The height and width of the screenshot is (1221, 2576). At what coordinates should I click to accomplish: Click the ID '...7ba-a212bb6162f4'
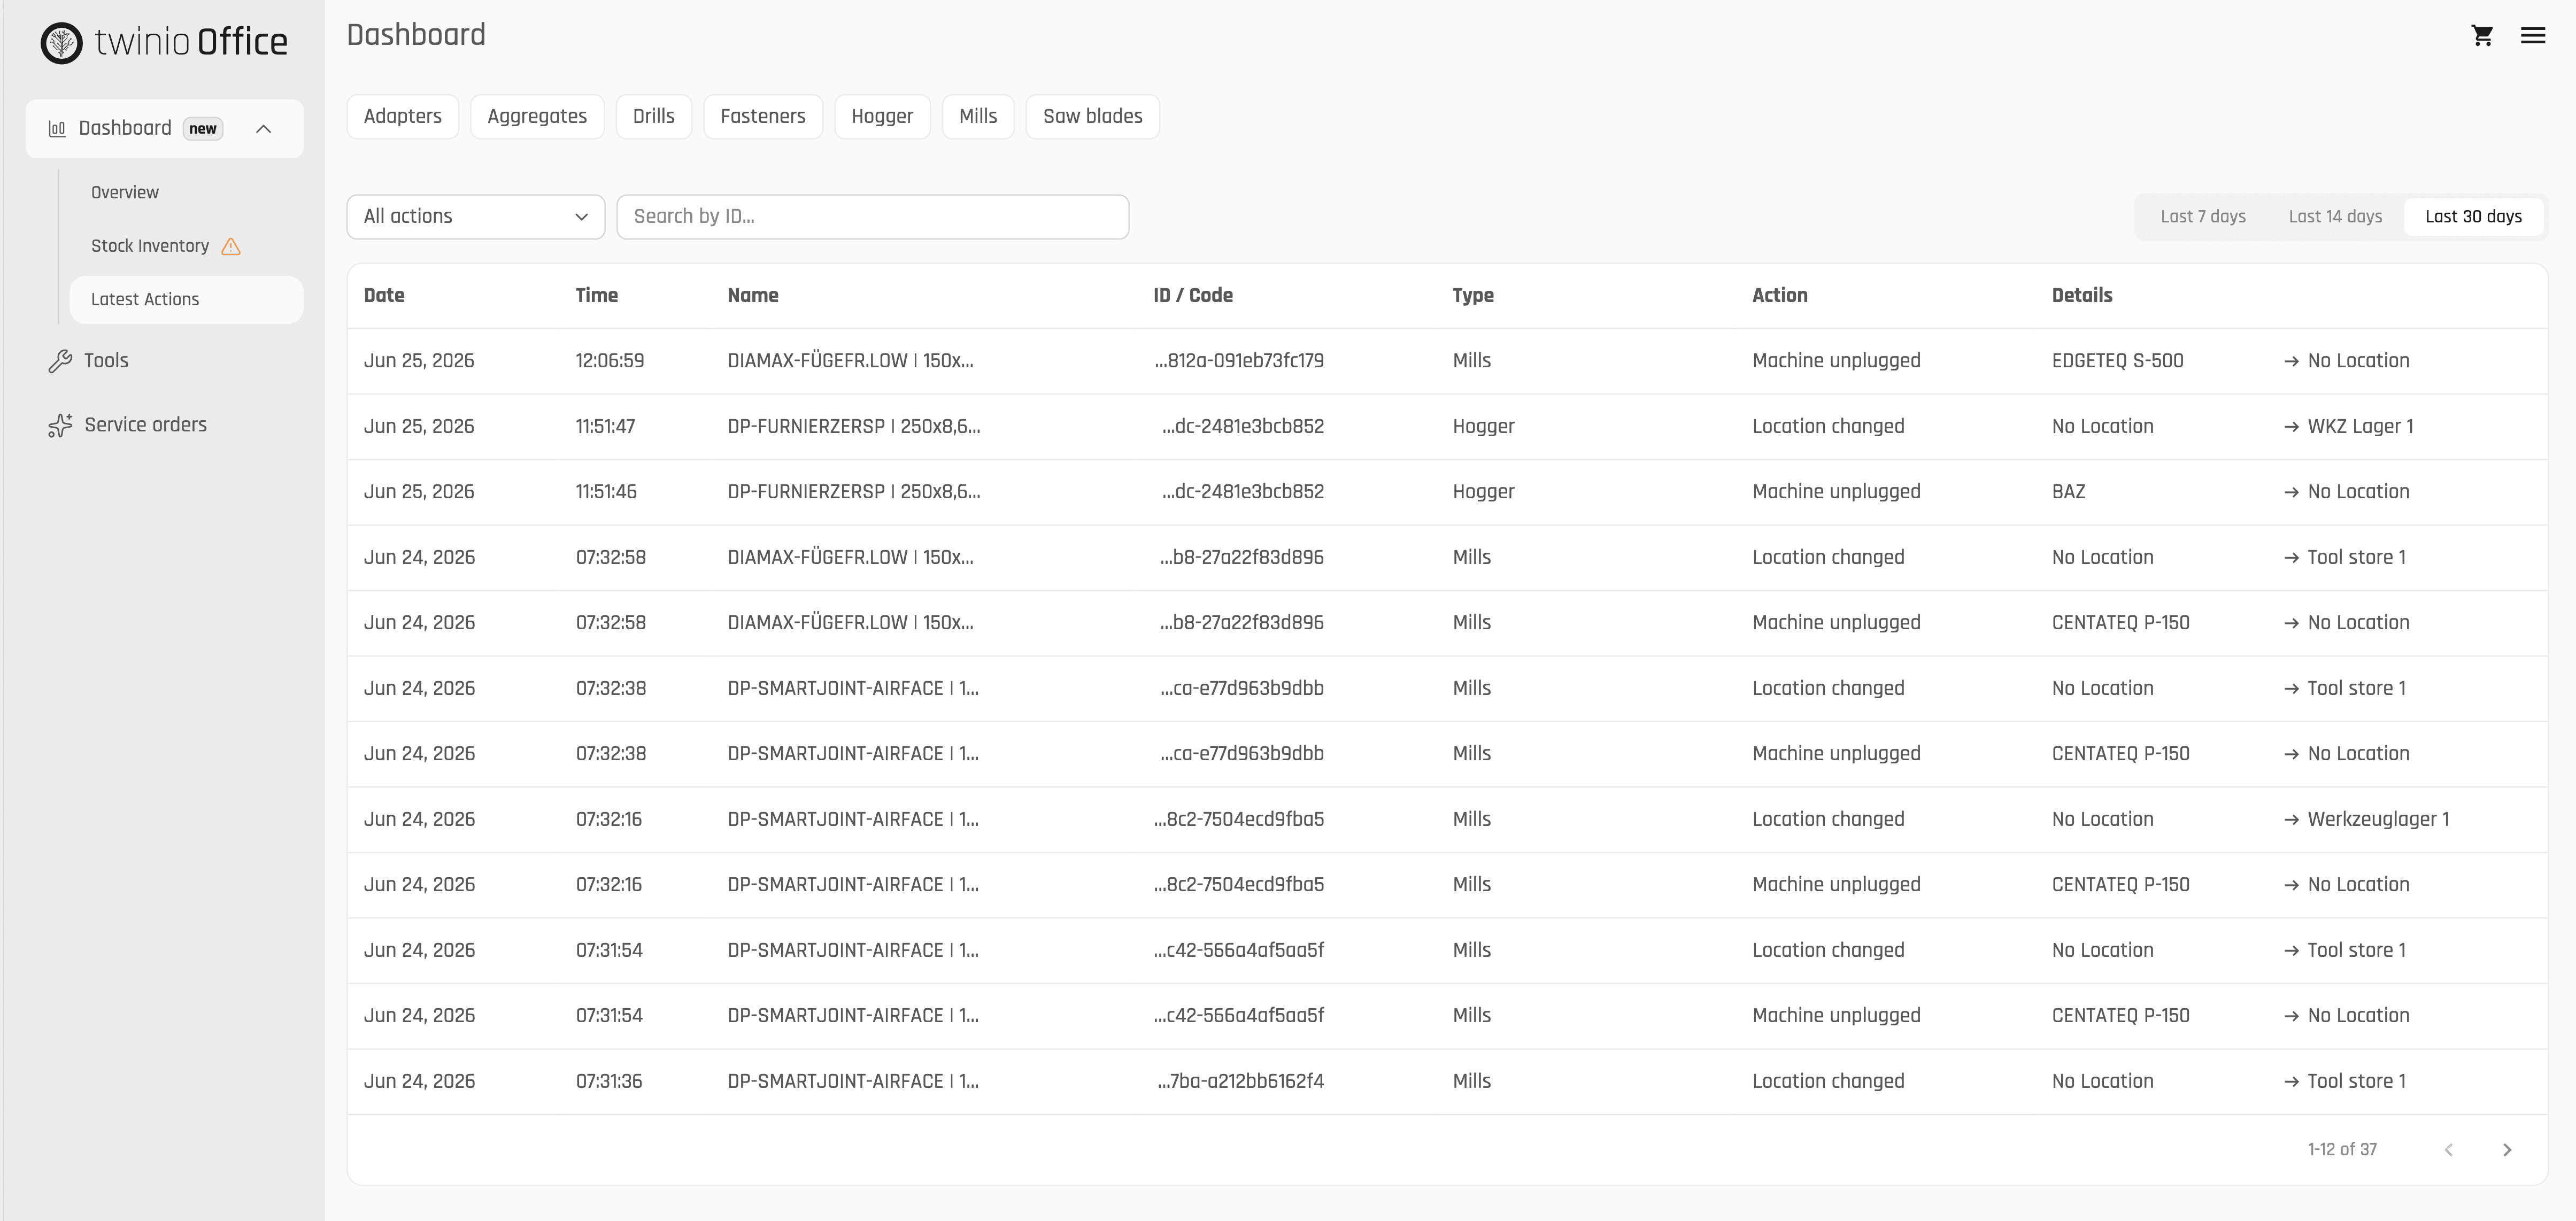pyautogui.click(x=1241, y=1082)
